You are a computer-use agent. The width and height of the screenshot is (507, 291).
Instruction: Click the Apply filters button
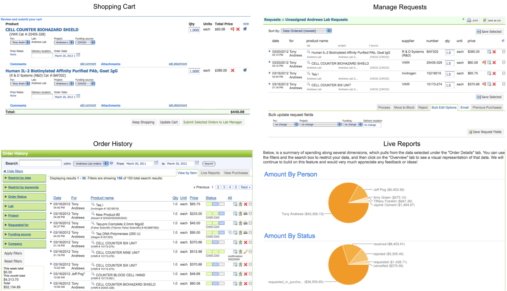tap(13, 253)
